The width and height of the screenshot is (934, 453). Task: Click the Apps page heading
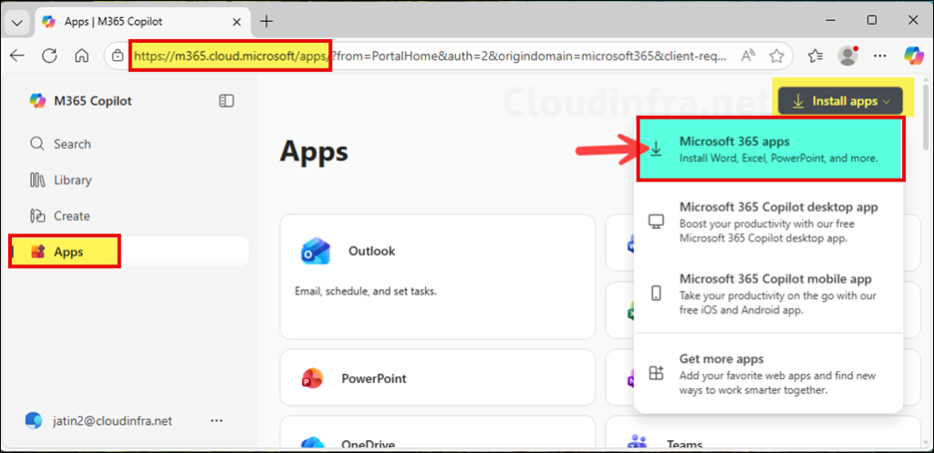click(314, 150)
